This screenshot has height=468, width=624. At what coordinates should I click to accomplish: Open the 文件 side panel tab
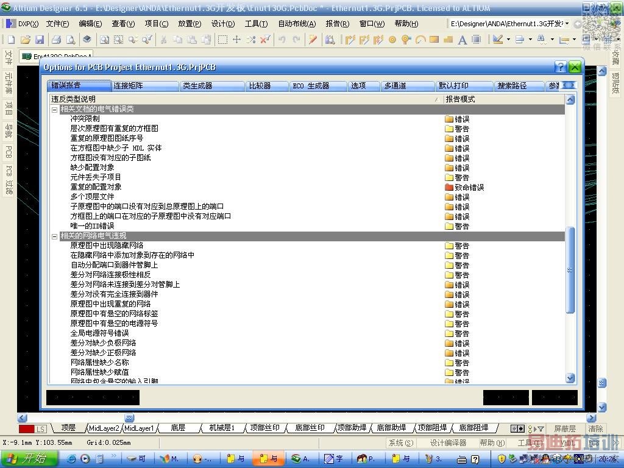coord(9,58)
